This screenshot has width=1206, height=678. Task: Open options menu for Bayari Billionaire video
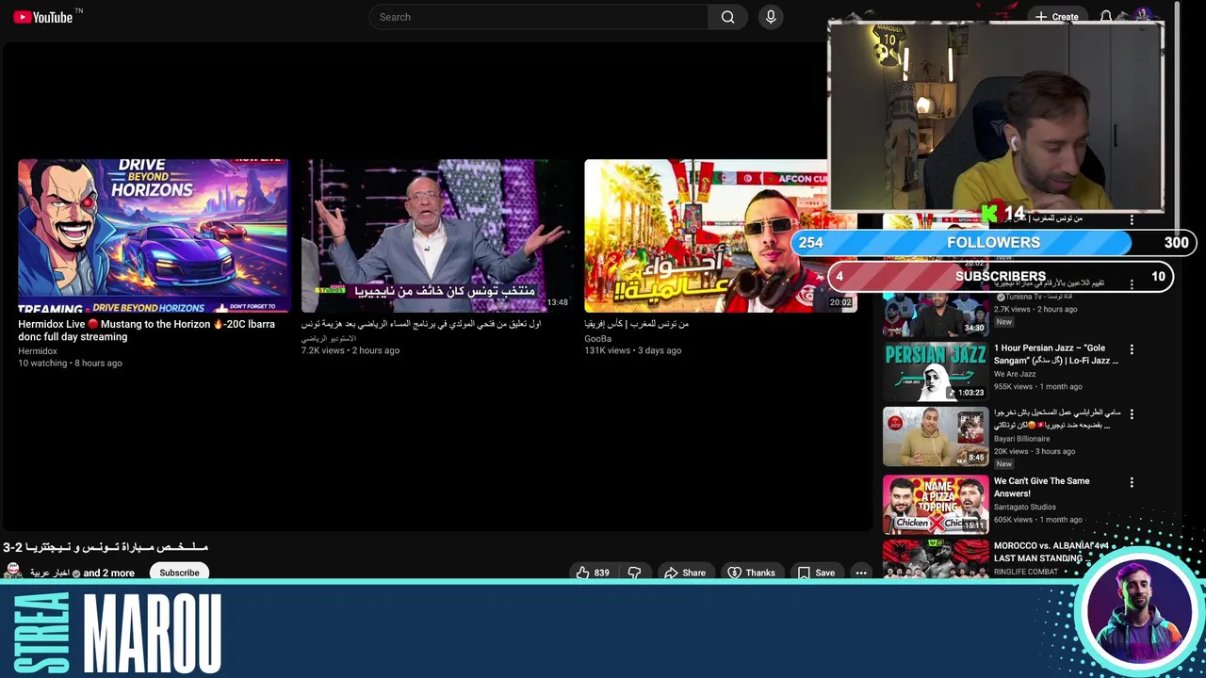coord(1132,413)
